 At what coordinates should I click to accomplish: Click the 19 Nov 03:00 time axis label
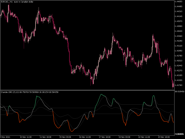124,137
